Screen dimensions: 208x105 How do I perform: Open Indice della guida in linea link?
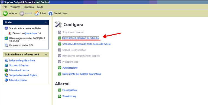tap(22, 60)
